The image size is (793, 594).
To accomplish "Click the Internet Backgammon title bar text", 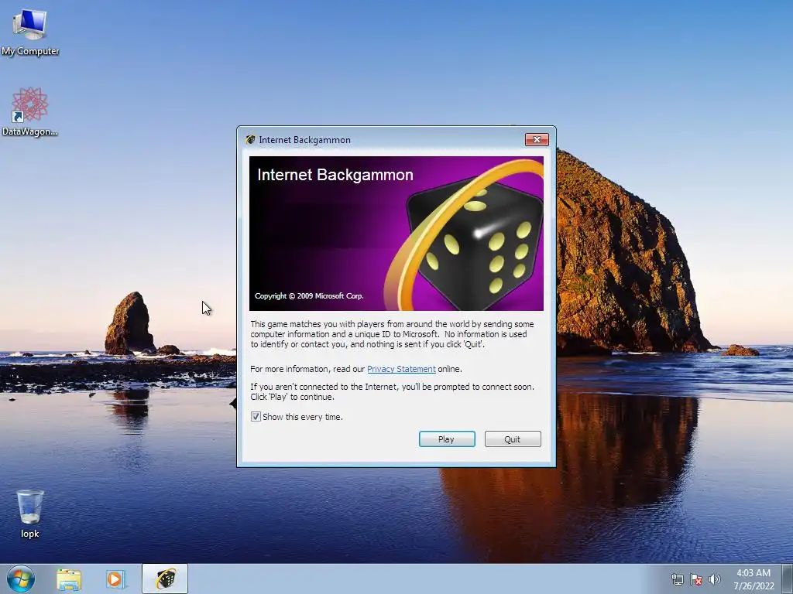I will coord(304,140).
